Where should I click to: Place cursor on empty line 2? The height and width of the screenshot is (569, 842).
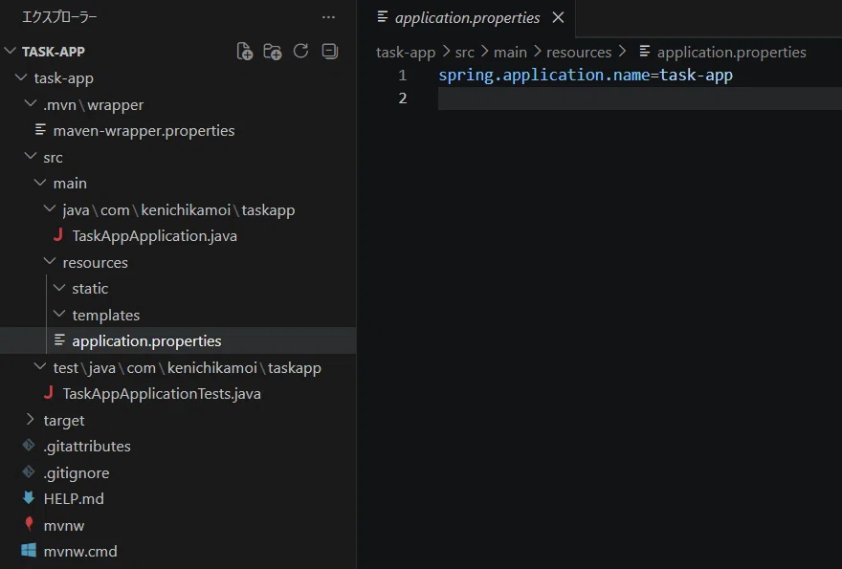pos(639,98)
